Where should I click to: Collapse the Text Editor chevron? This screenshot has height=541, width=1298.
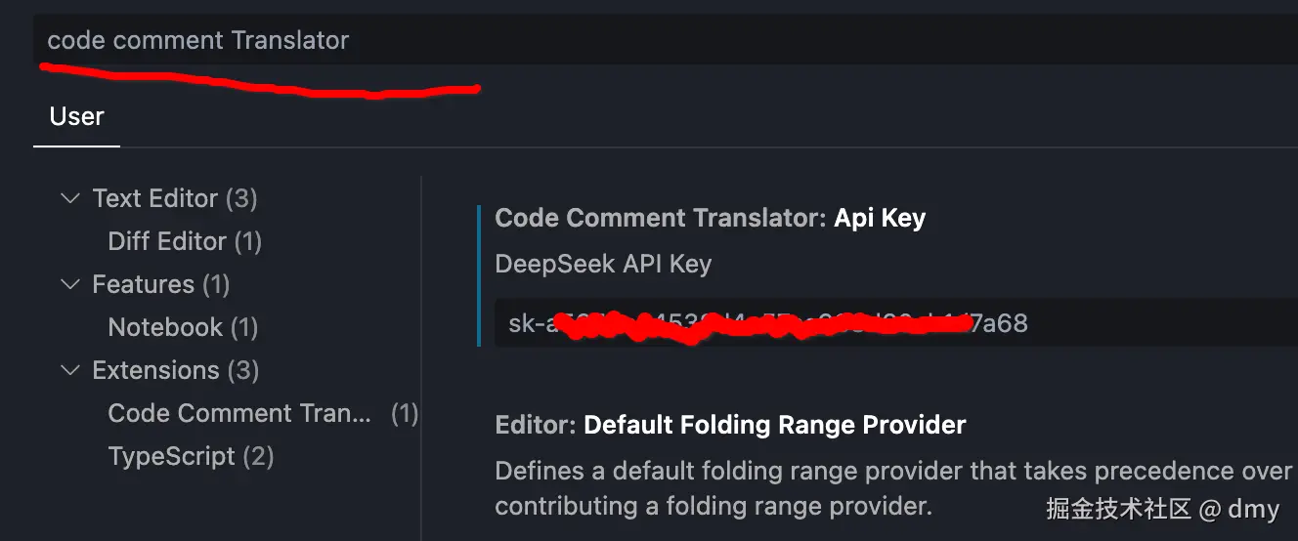pos(69,198)
